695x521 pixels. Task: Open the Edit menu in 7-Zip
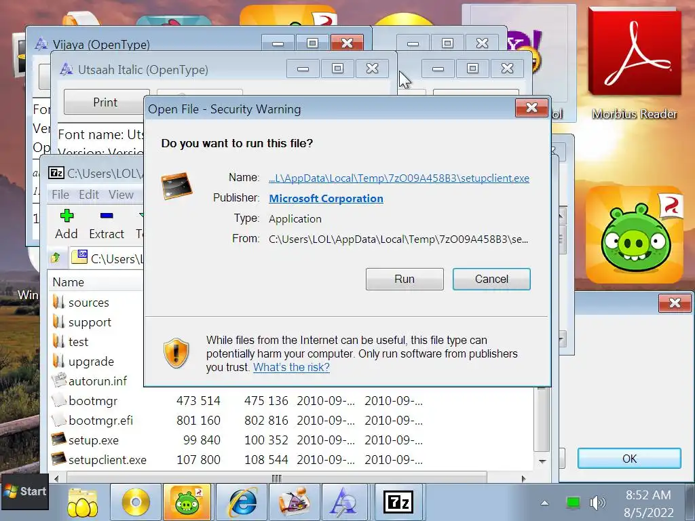89,195
